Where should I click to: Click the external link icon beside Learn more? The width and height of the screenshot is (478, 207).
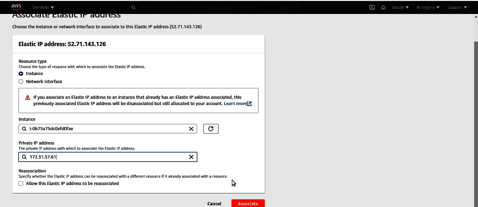coord(249,104)
